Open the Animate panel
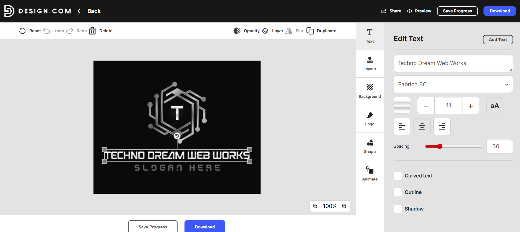This screenshot has height=232, width=520. (x=370, y=174)
